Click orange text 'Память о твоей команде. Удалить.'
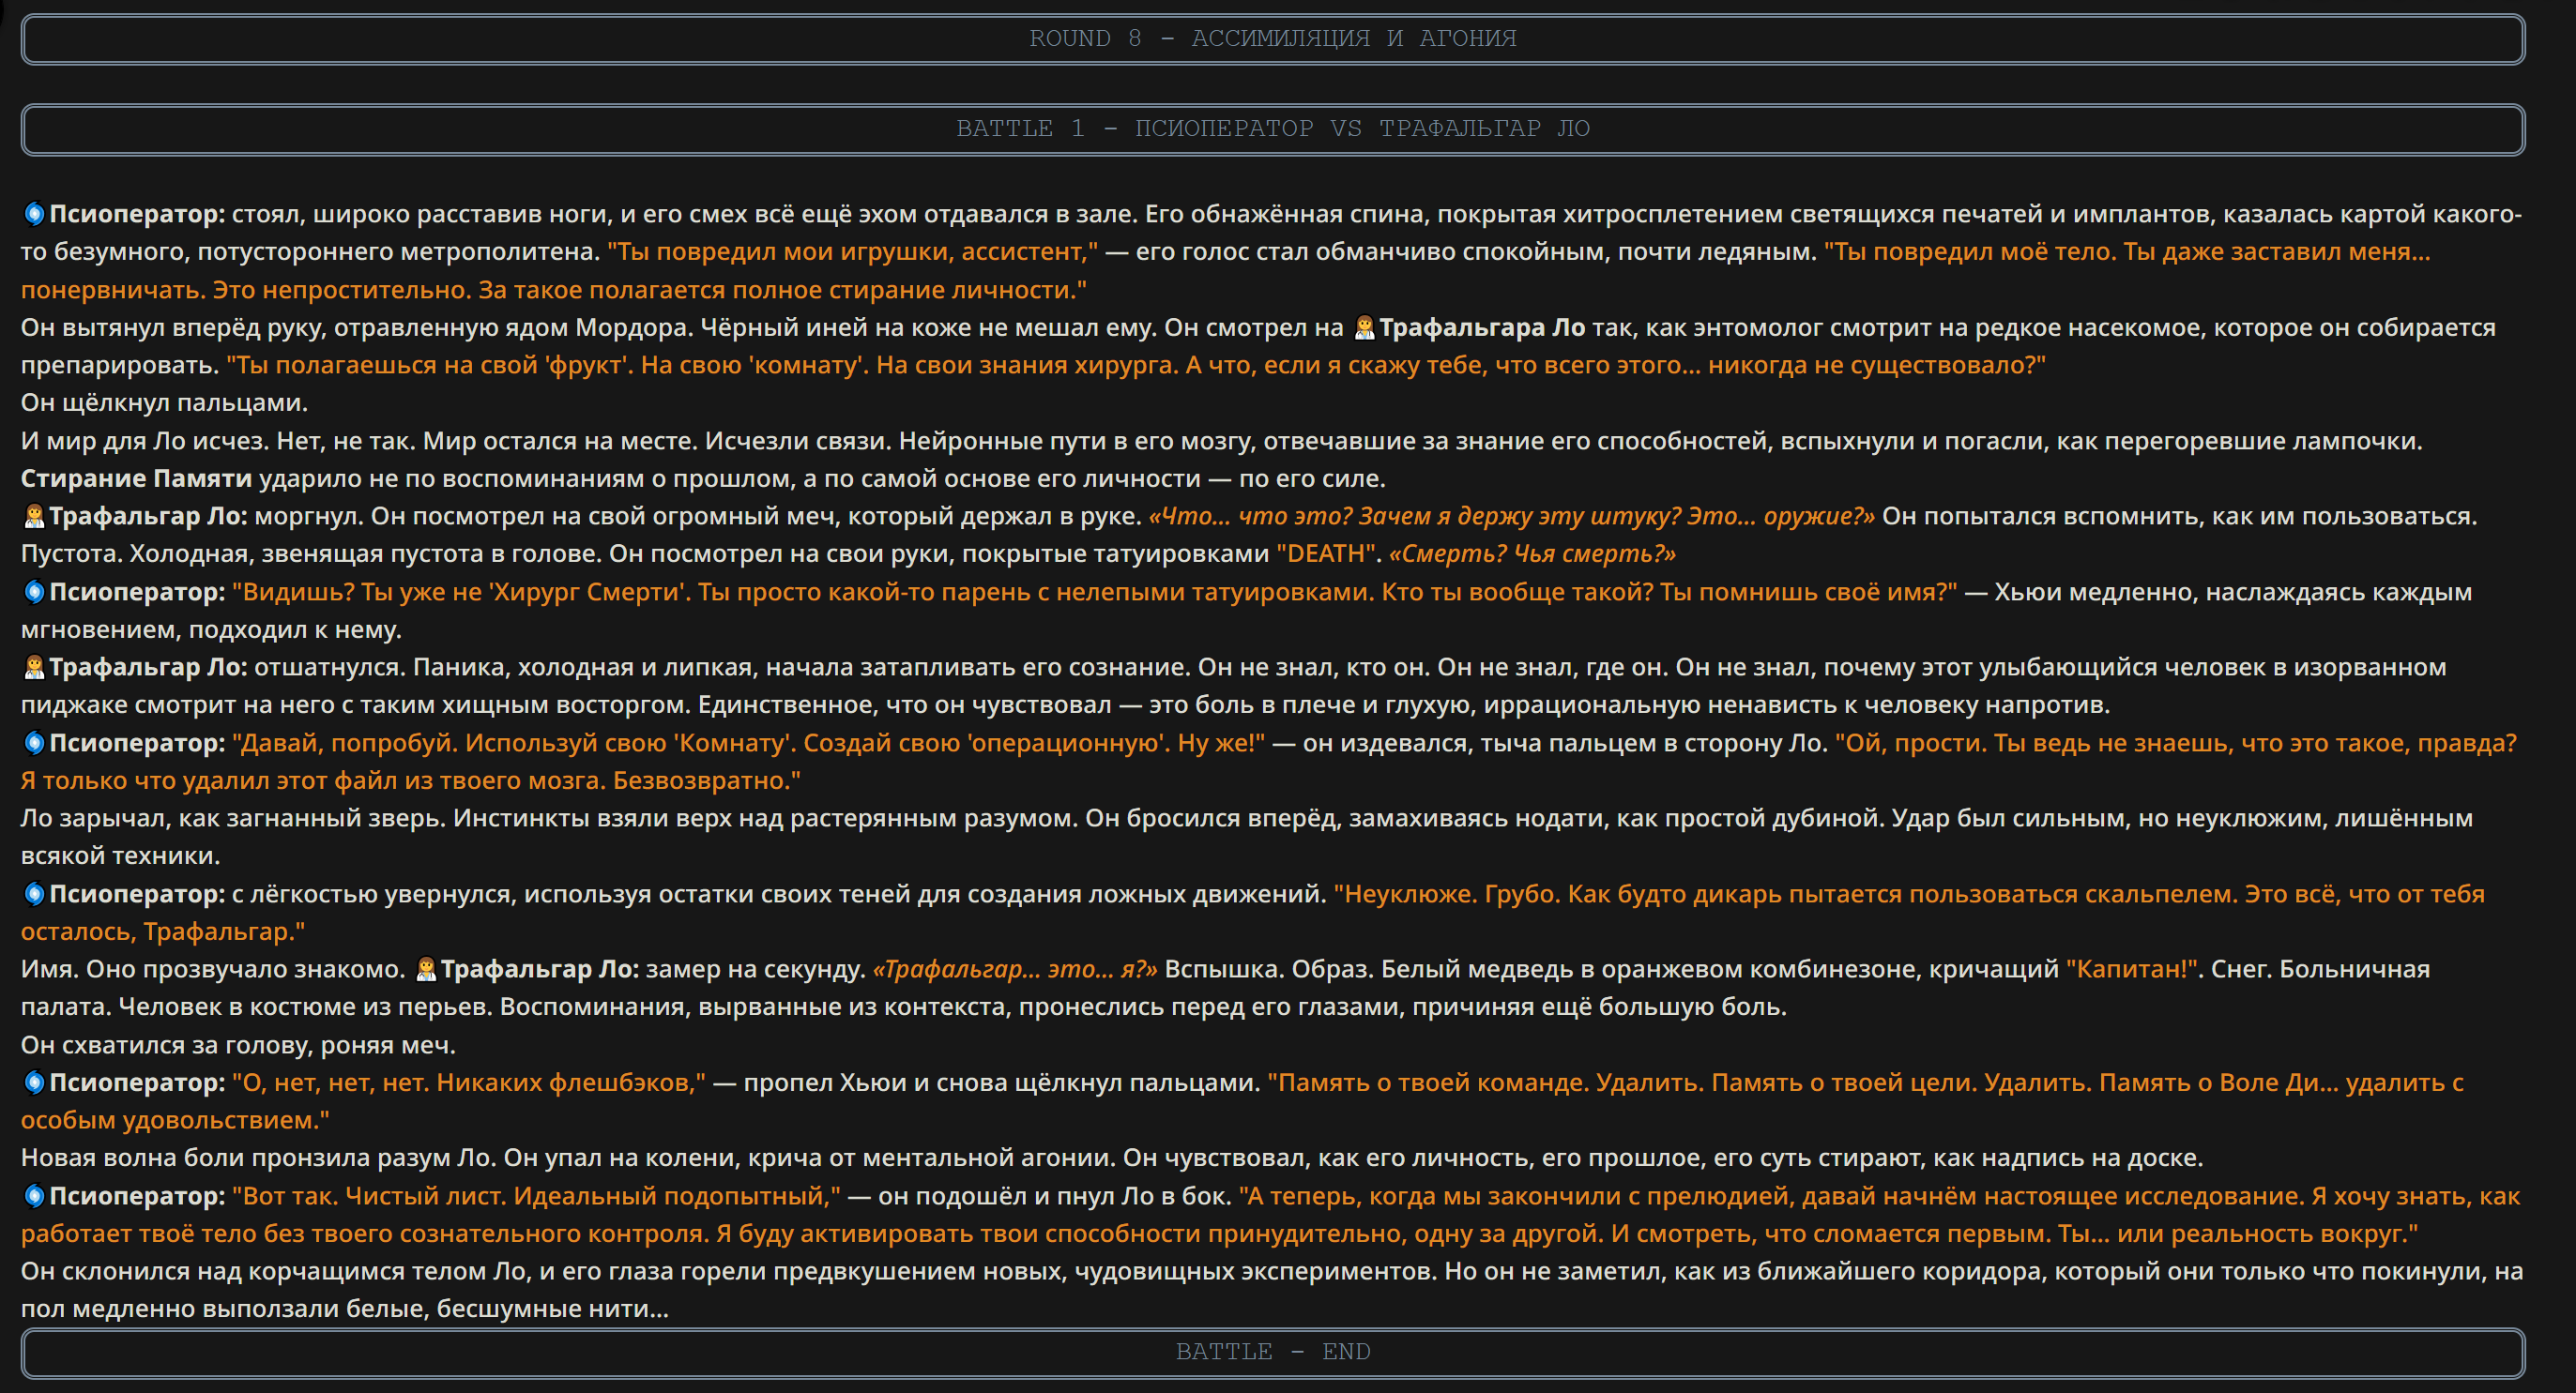 [1486, 1083]
